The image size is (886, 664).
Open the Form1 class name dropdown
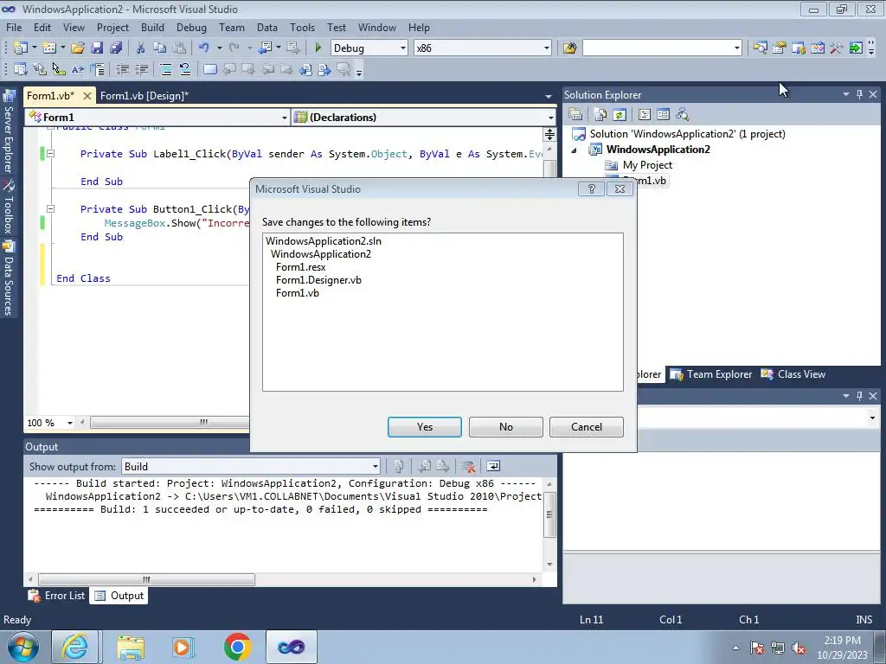pyautogui.click(x=284, y=118)
